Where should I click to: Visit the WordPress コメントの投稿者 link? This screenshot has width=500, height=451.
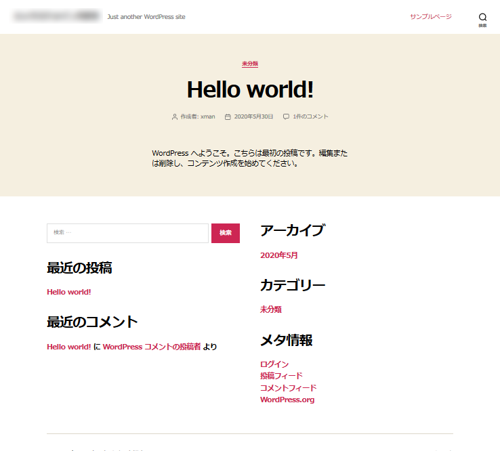tap(152, 347)
